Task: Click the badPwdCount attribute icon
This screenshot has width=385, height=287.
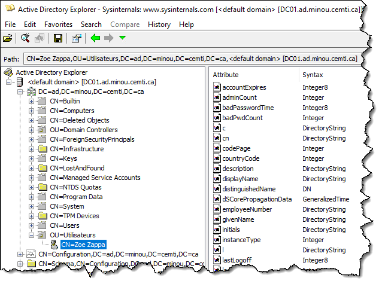Action: (x=217, y=118)
